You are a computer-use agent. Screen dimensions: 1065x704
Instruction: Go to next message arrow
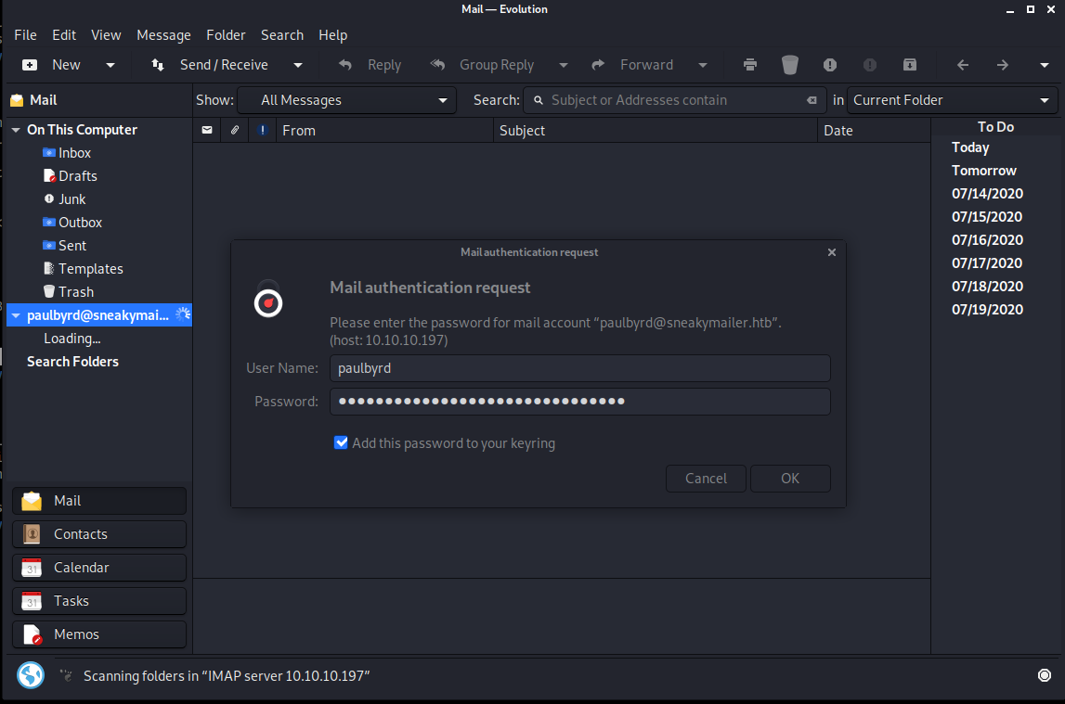[1003, 65]
